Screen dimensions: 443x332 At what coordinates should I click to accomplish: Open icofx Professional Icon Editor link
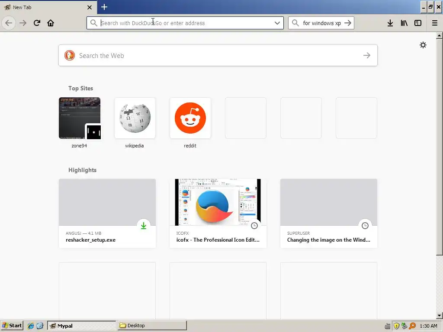(x=218, y=240)
